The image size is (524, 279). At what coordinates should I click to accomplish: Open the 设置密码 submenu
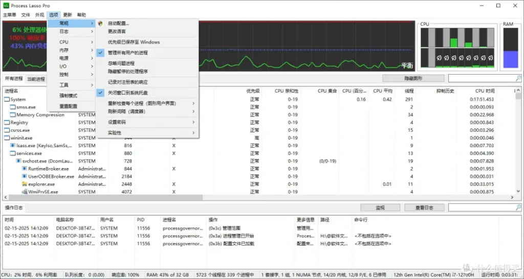tap(147, 122)
